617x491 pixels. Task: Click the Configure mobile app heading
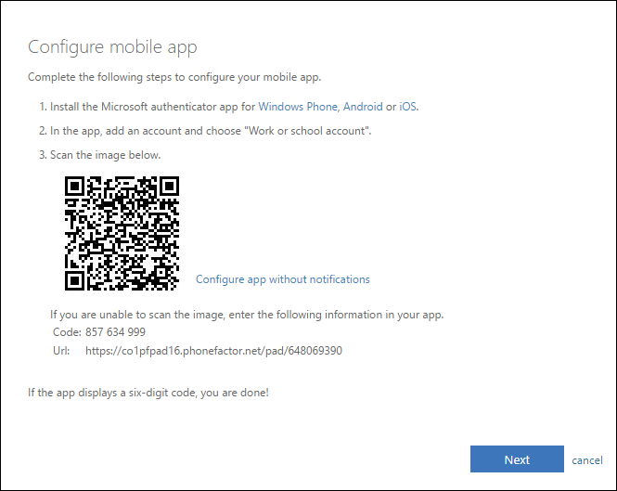point(112,47)
